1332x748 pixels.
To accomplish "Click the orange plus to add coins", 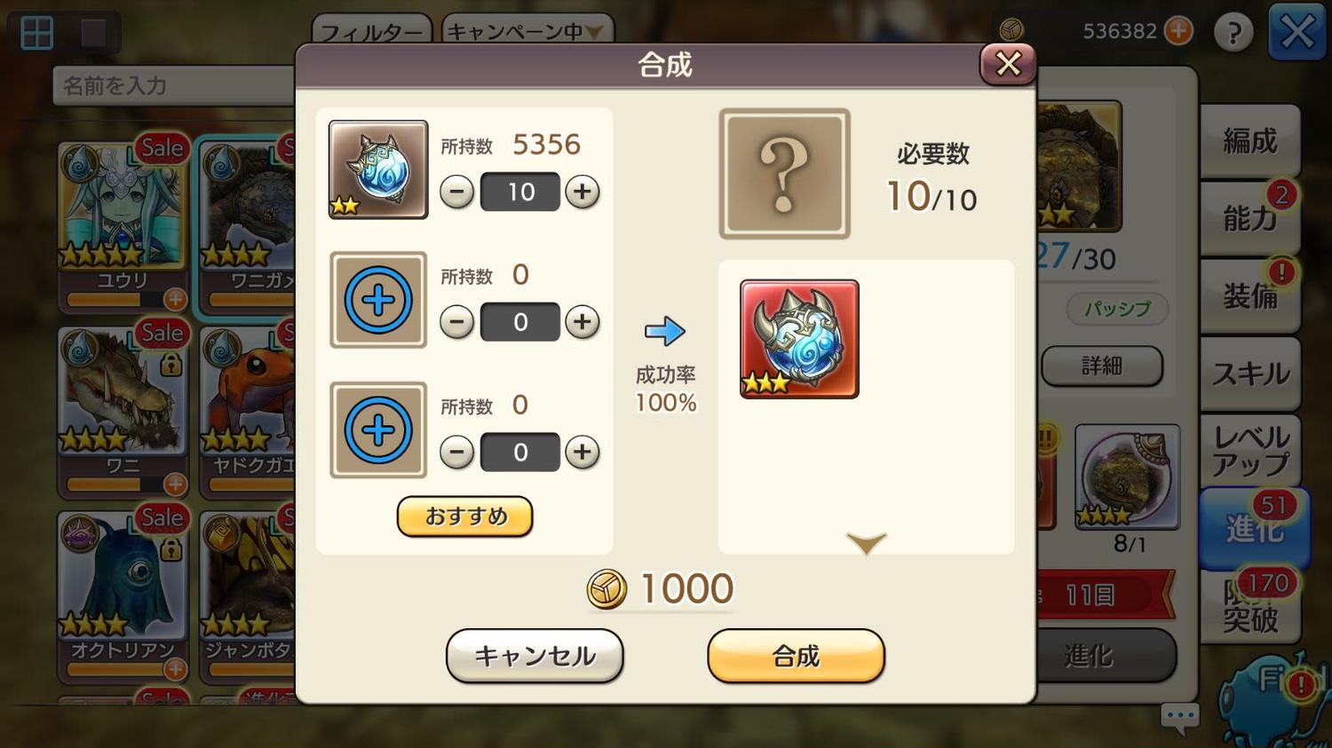I will click(x=1178, y=31).
